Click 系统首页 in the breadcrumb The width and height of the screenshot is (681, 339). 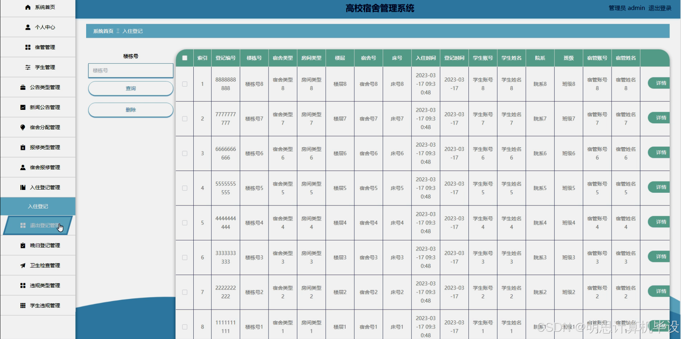coord(103,31)
